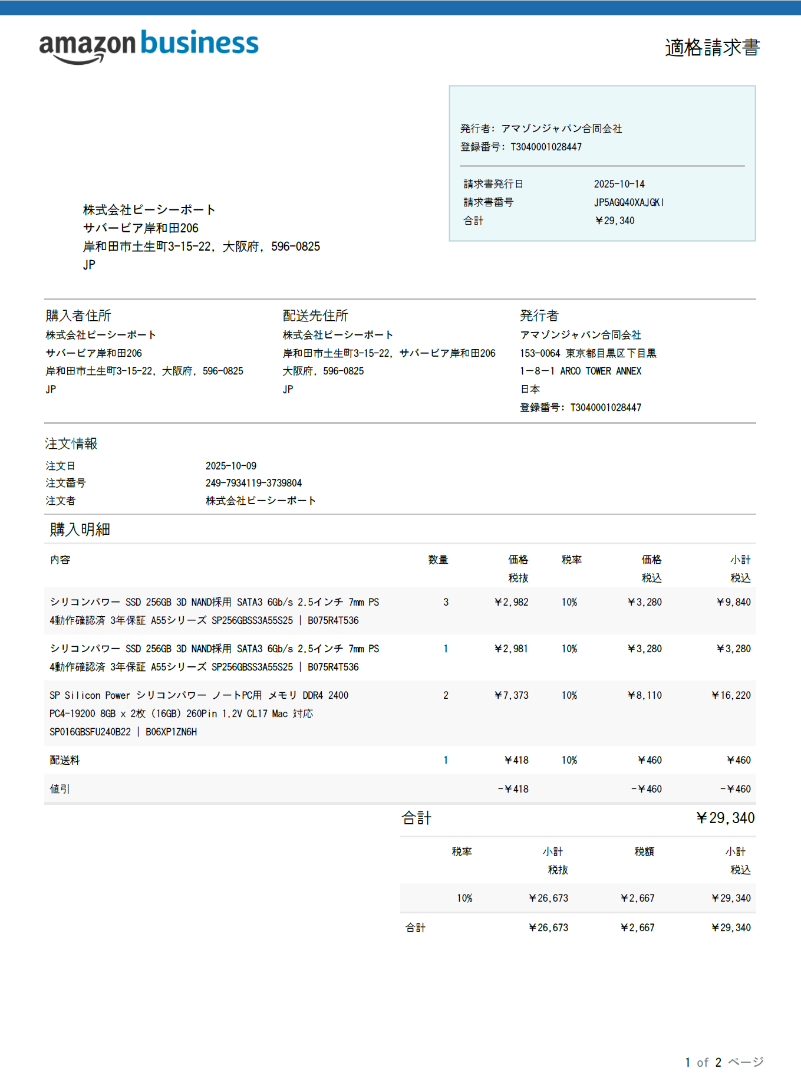The height and width of the screenshot is (1085, 801).
Task: Select the invoice number JP5AGQ40XAJGKI
Action: 628,202
